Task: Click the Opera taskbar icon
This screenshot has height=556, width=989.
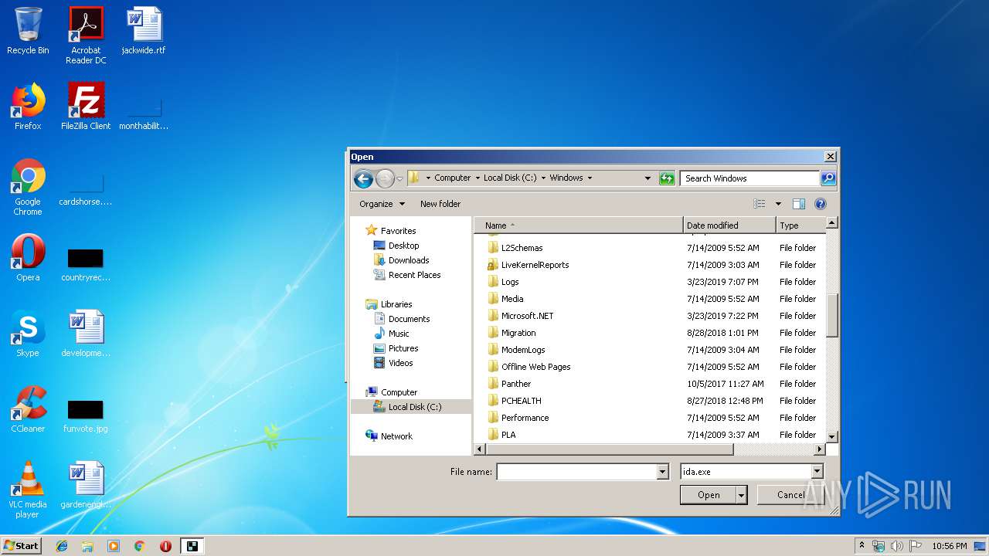Action: (165, 546)
